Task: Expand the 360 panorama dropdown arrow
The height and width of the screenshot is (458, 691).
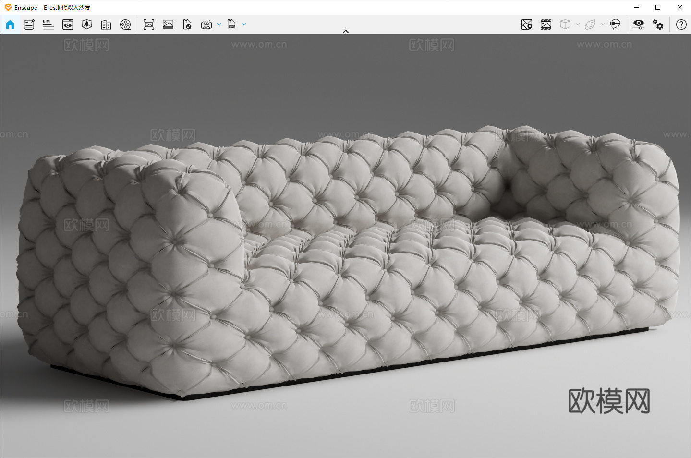Action: [x=219, y=24]
